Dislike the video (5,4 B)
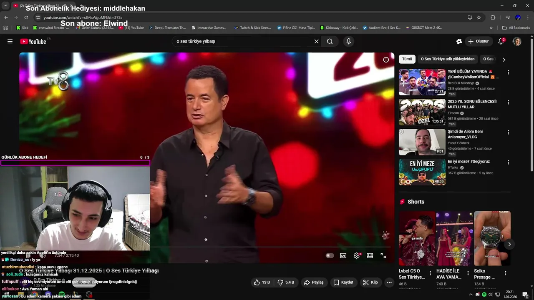 (x=286, y=282)
